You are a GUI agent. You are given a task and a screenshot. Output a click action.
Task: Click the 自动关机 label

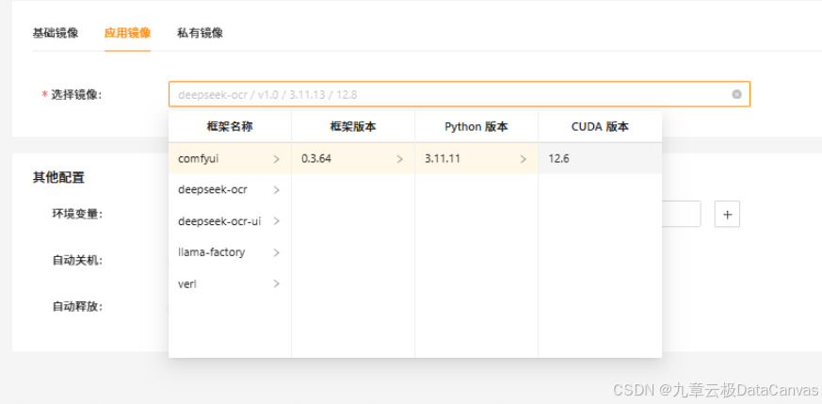[77, 260]
